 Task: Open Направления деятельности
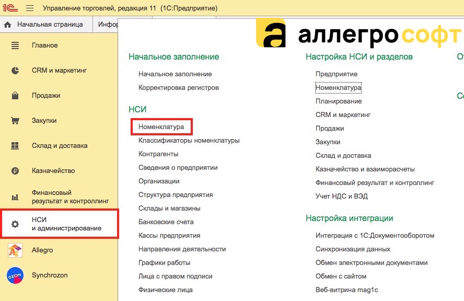(x=182, y=249)
